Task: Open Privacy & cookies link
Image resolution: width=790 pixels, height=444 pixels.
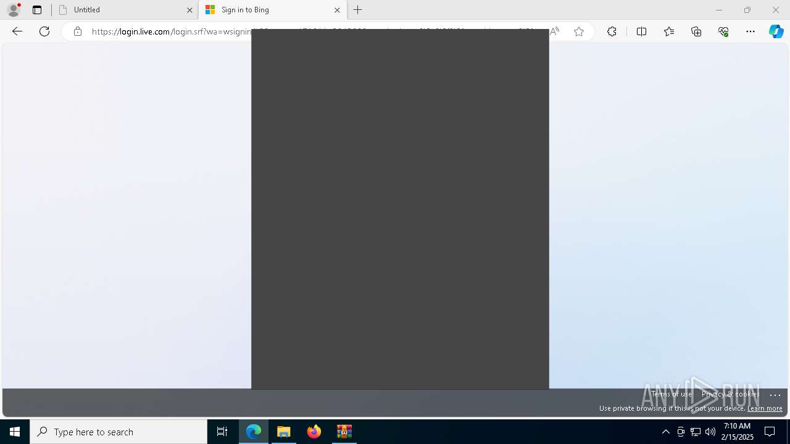Action: coord(731,394)
